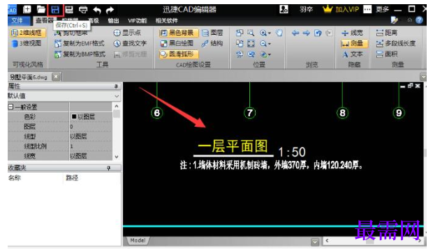The image size is (433, 252).
Task: Click the blue help question icon
Action: click(x=419, y=20)
